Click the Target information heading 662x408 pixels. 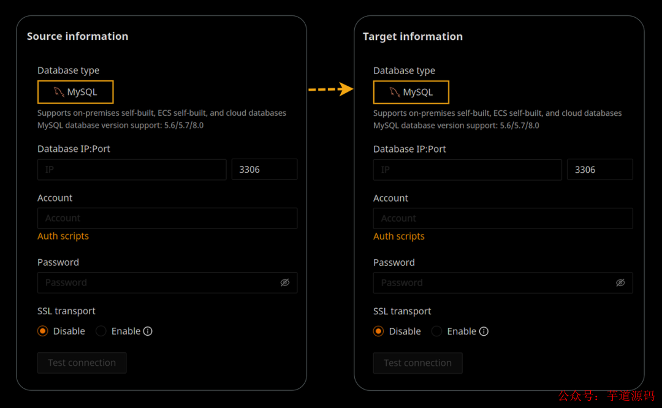(x=413, y=36)
